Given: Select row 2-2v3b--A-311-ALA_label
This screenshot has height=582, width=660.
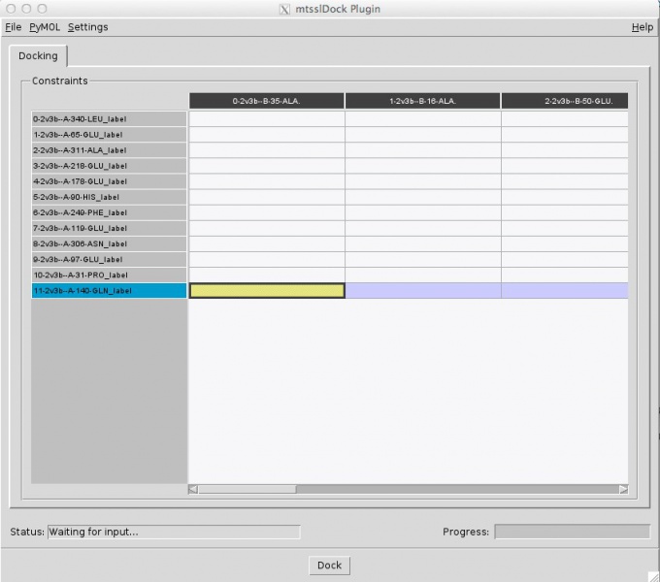Looking at the screenshot, I should 109,150.
